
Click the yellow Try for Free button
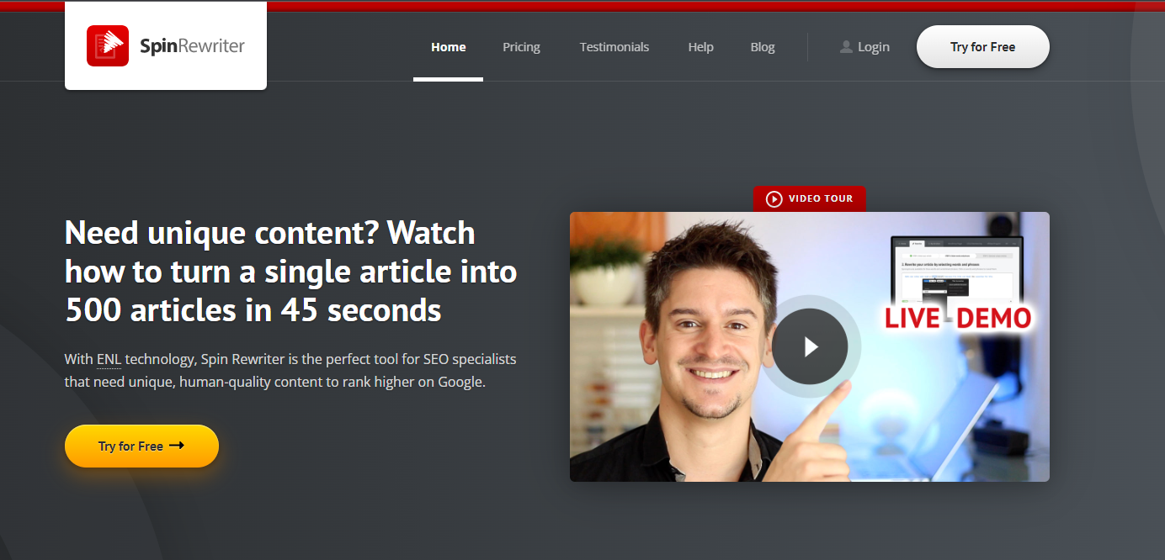[x=141, y=446]
